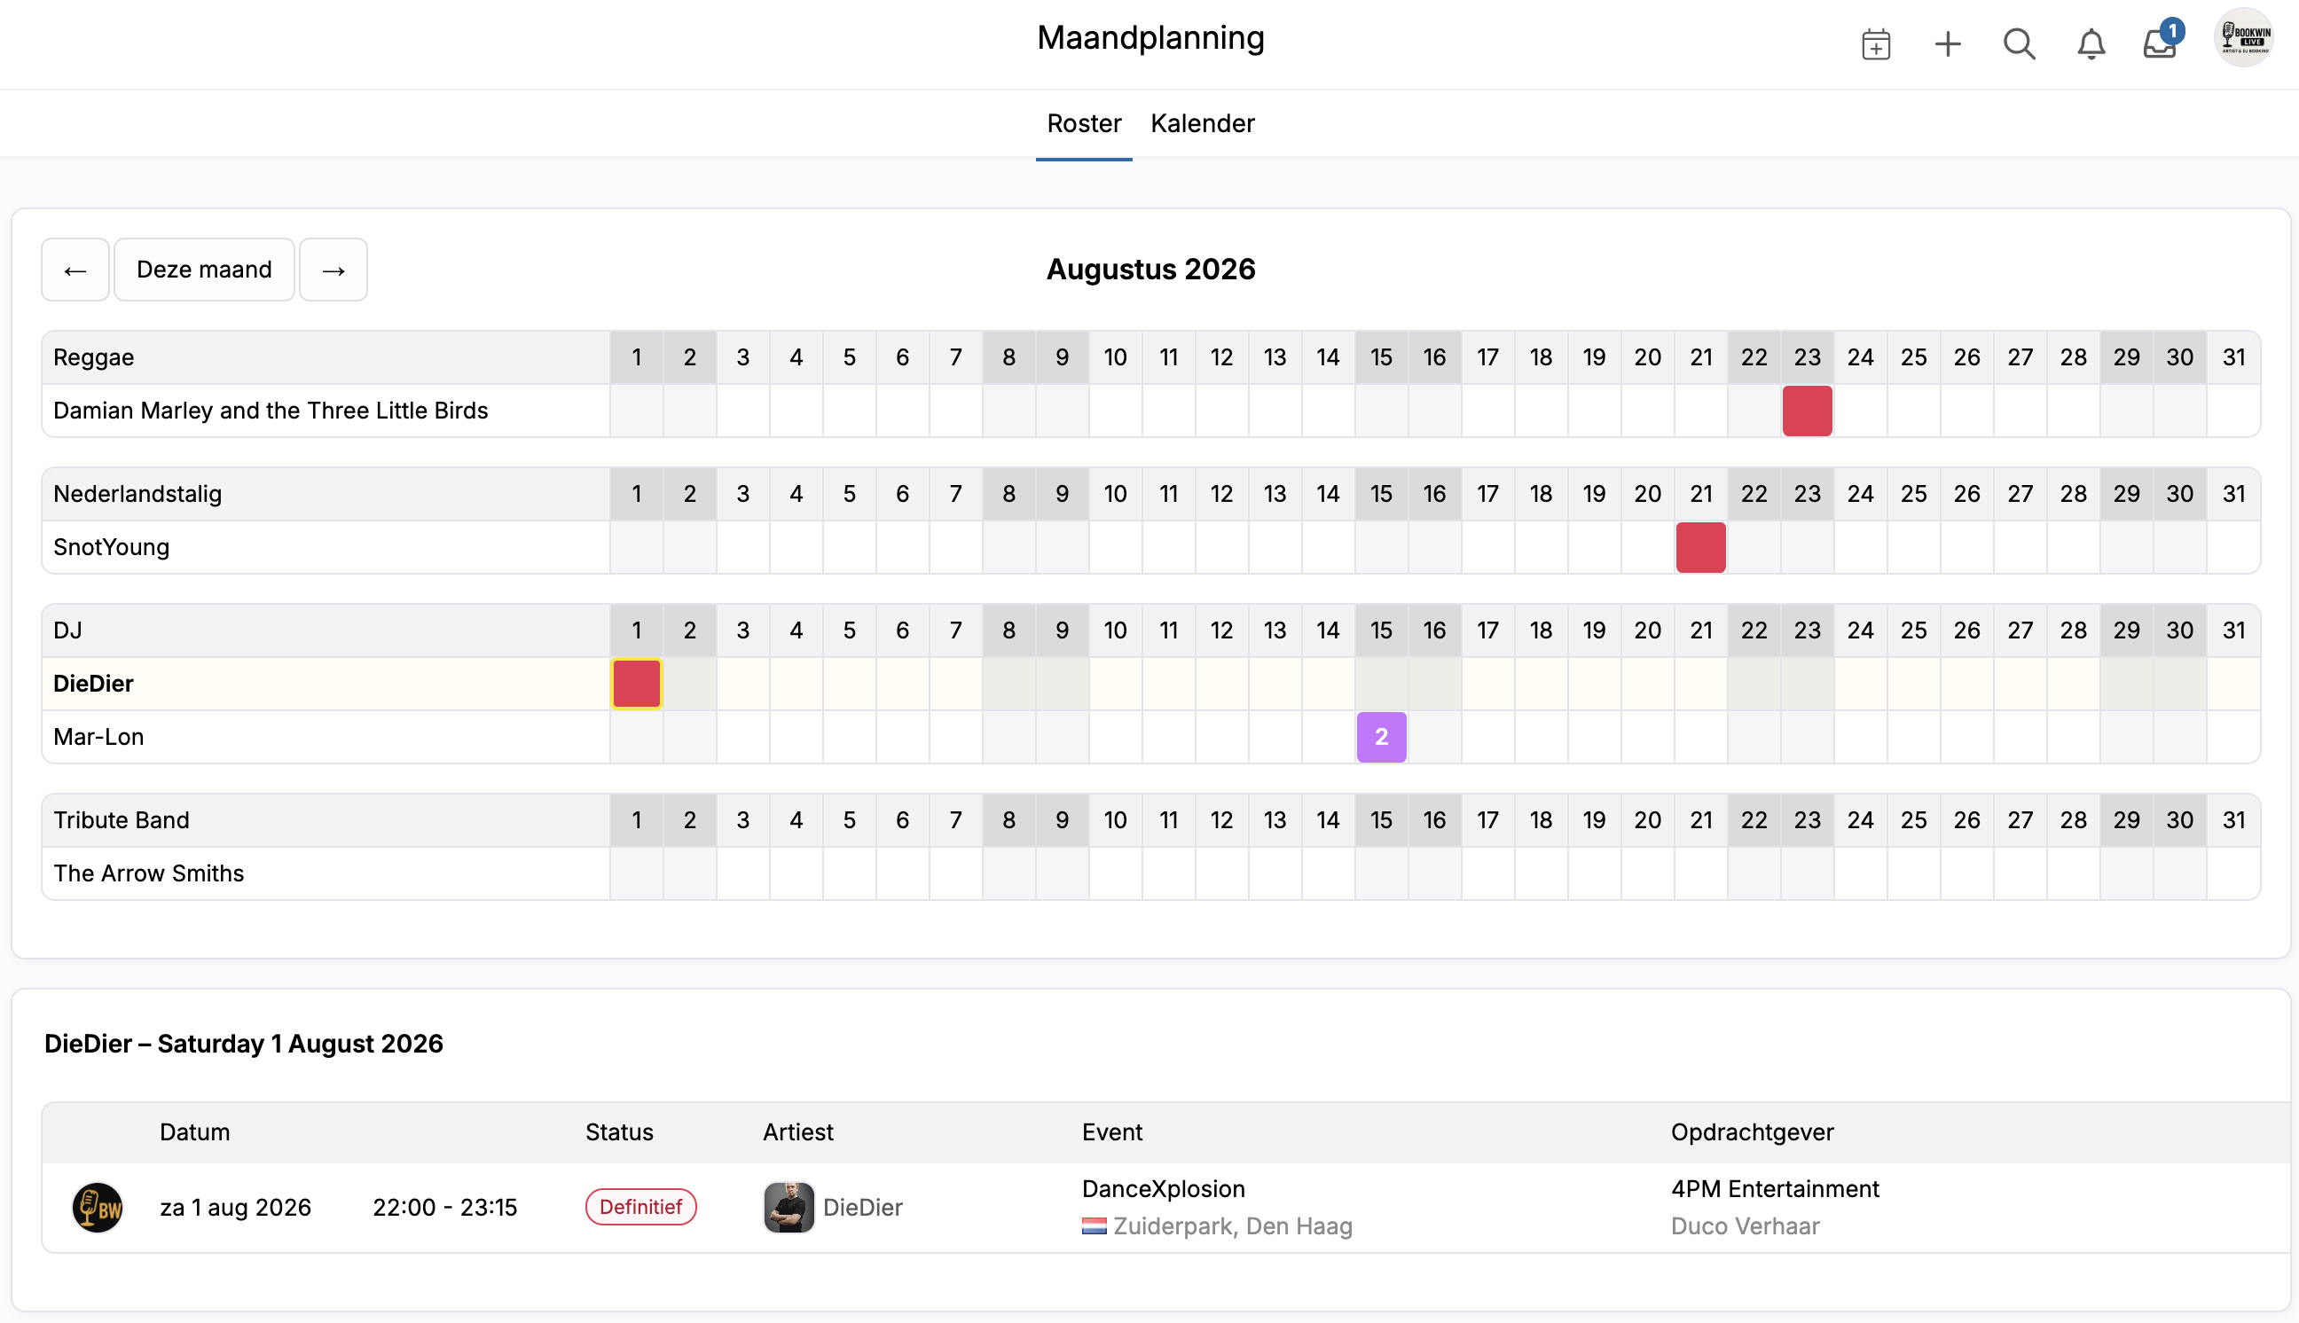Click The Arrow Smiths artist row
Image resolution: width=2299 pixels, height=1323 pixels.
pos(149,873)
